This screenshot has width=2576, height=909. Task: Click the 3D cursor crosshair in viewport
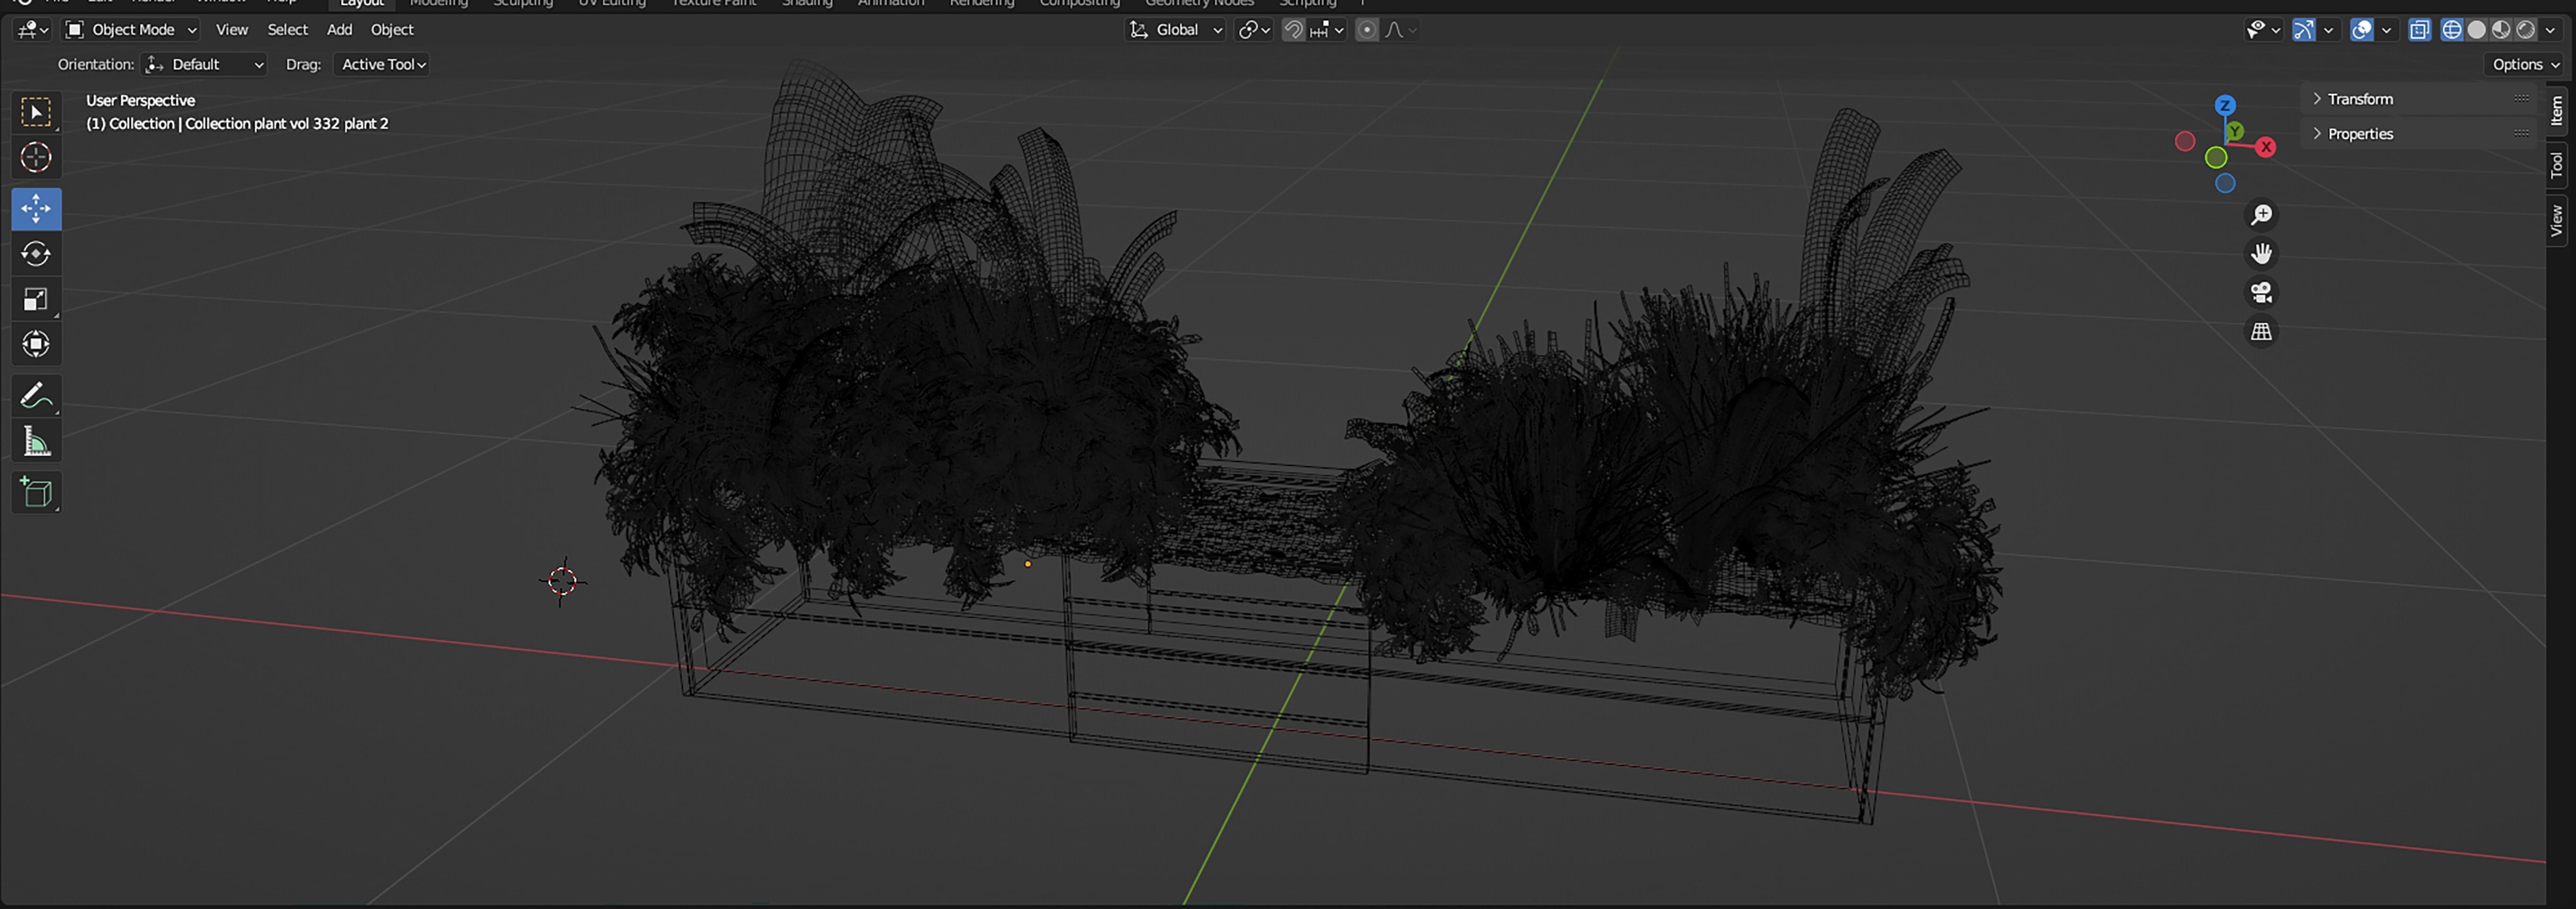coord(562,581)
